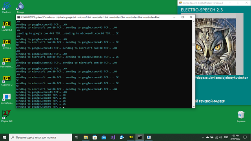Click the cmd scrollbar down arrow
Screen dimensions: 251x141
(x=194, y=107)
